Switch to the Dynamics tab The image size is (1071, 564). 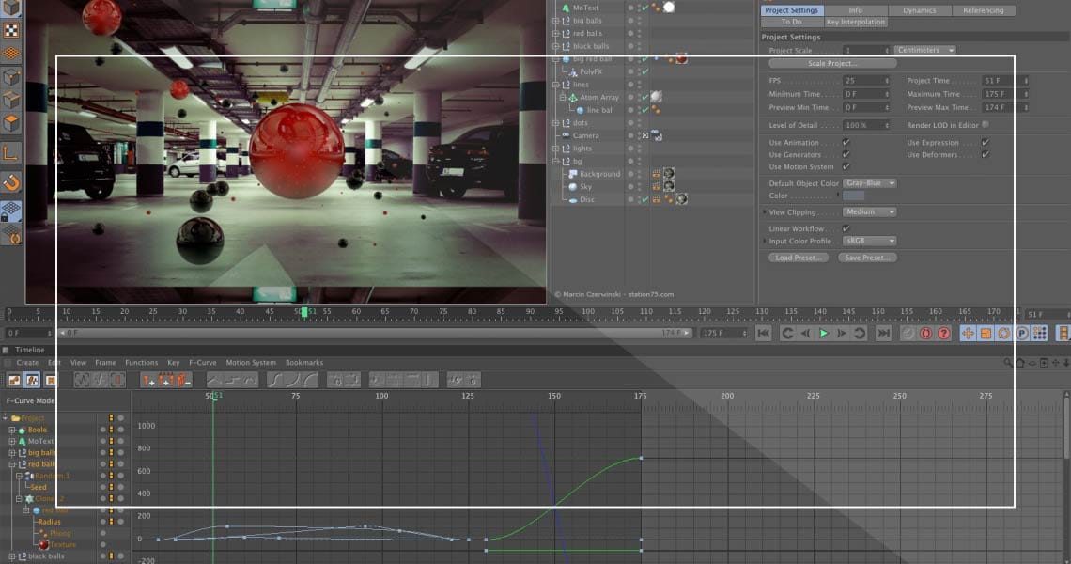919,10
